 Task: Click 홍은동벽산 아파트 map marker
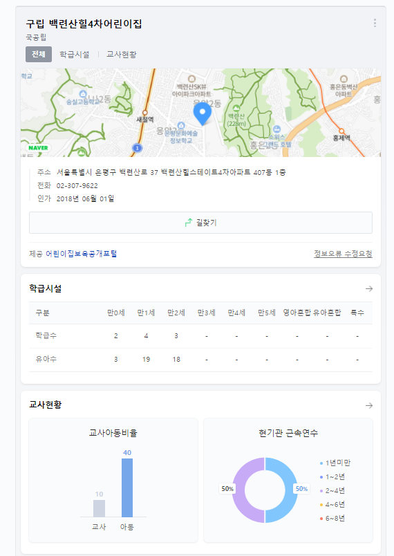pyautogui.click(x=344, y=79)
